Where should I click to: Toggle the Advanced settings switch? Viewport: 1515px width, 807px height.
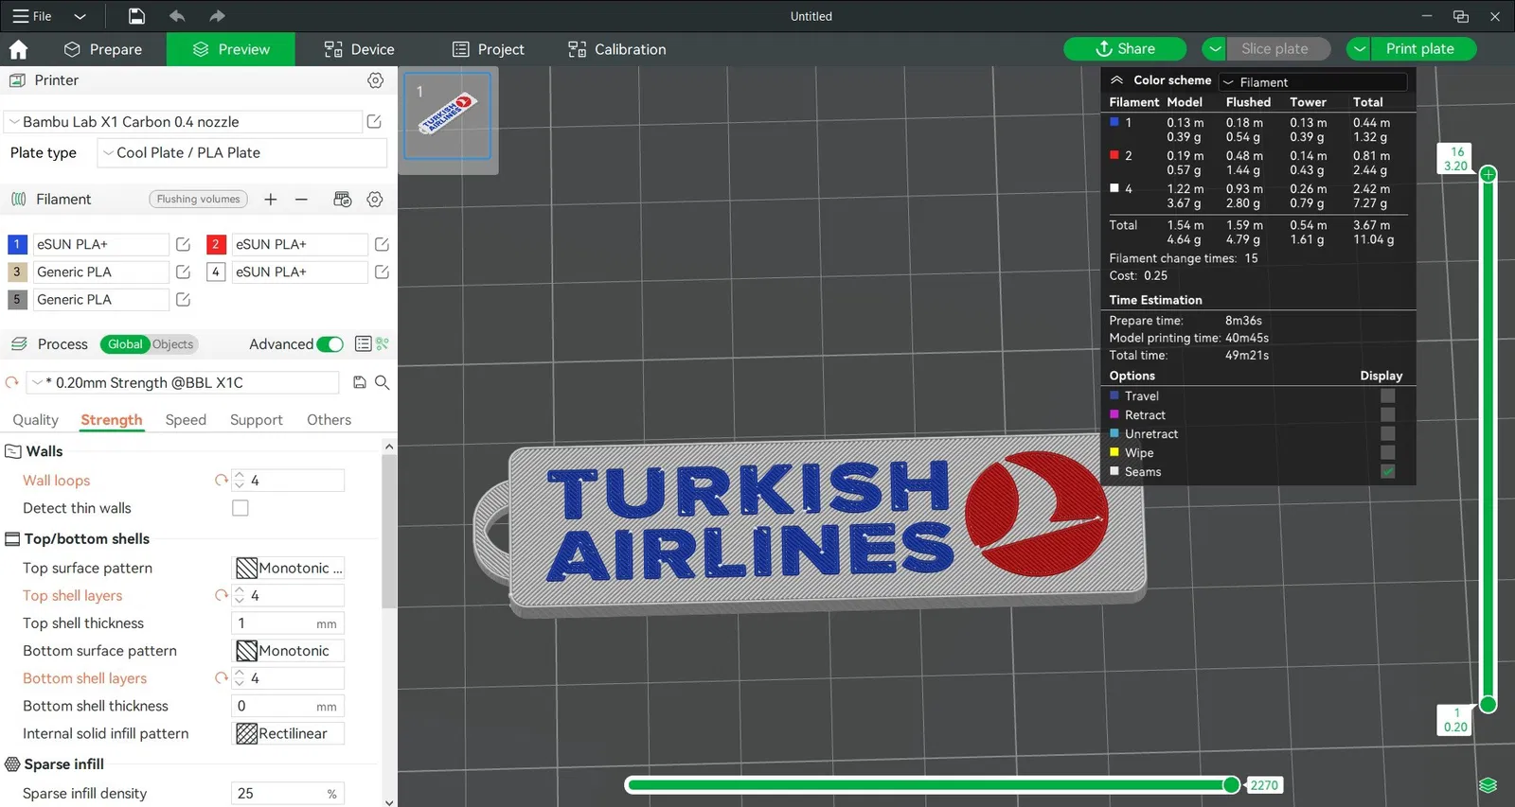pos(330,344)
